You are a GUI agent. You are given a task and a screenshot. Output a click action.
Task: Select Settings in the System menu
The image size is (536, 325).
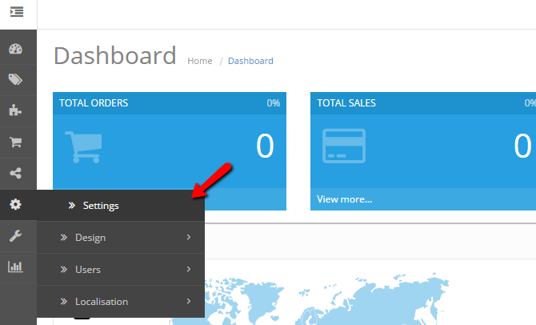pos(101,206)
